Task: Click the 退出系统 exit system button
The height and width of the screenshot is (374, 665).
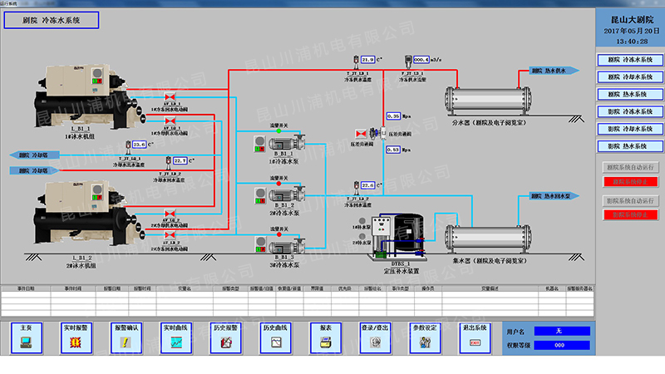Action: pos(475,336)
